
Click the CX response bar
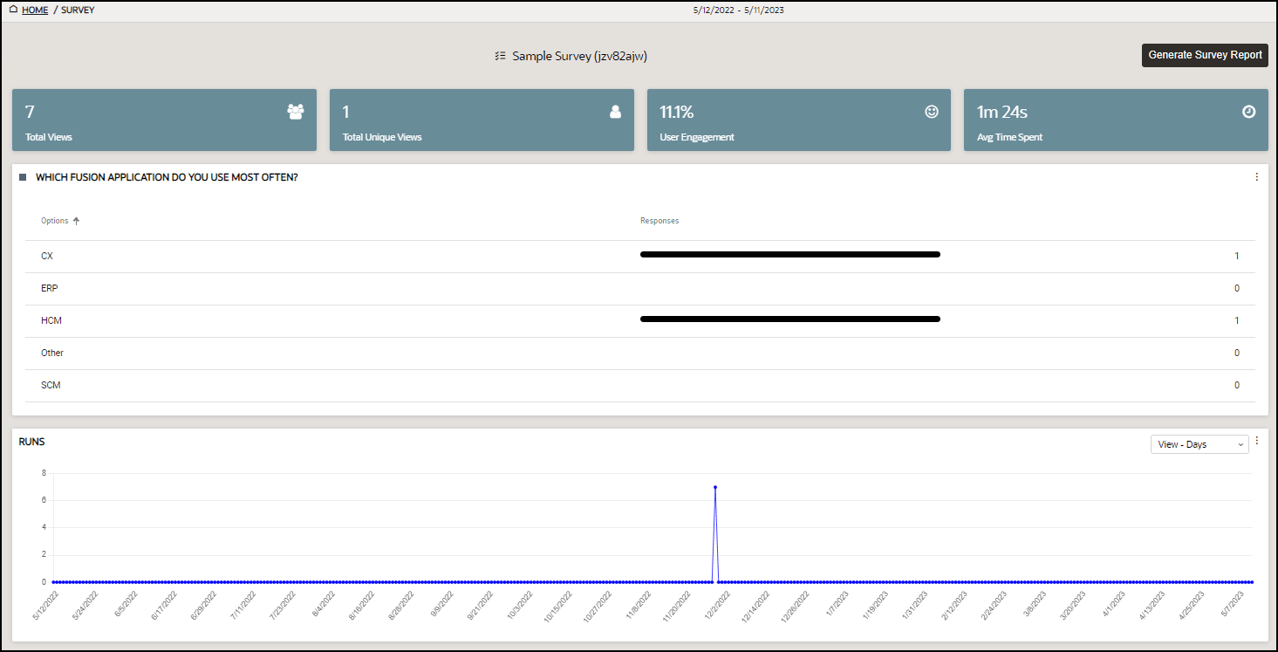point(790,255)
